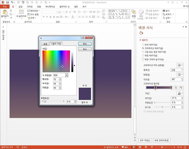Click the OK (확인) button in color dialog
The width and height of the screenshot is (189, 149).
(x=85, y=44)
